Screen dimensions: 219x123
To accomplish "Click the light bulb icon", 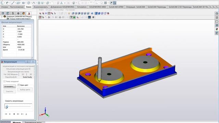I will 69,13.
